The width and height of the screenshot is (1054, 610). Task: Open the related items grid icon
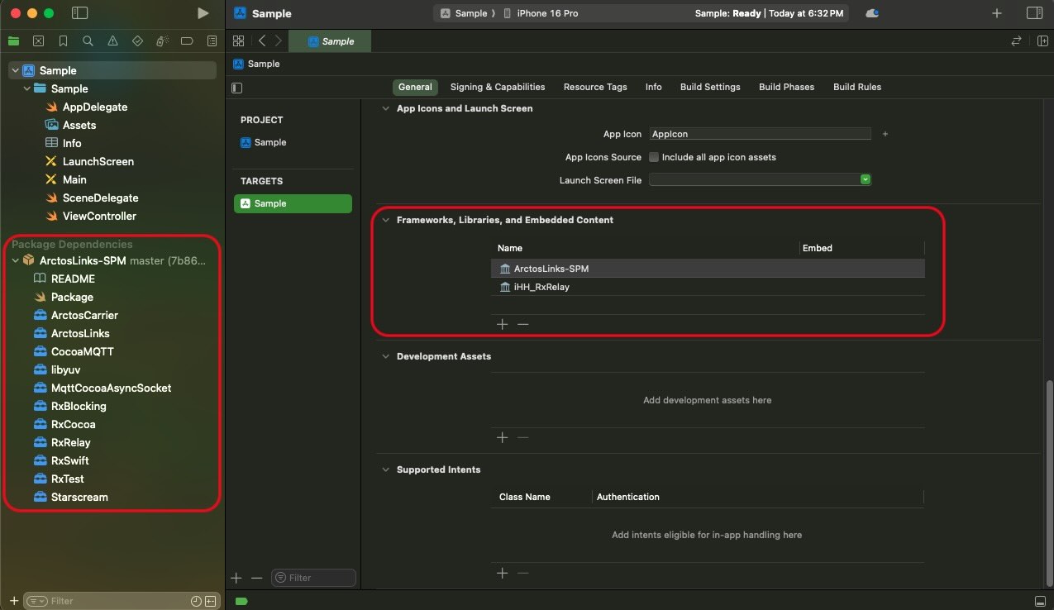click(x=238, y=41)
